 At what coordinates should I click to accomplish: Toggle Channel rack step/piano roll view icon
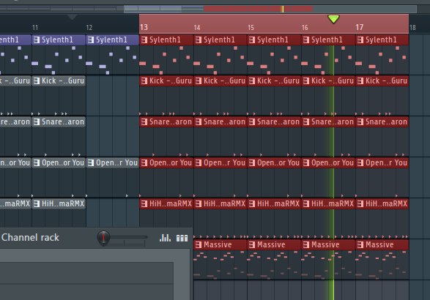point(182,238)
